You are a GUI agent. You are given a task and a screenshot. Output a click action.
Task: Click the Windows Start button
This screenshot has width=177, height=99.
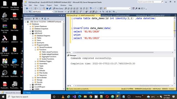click(3, 97)
